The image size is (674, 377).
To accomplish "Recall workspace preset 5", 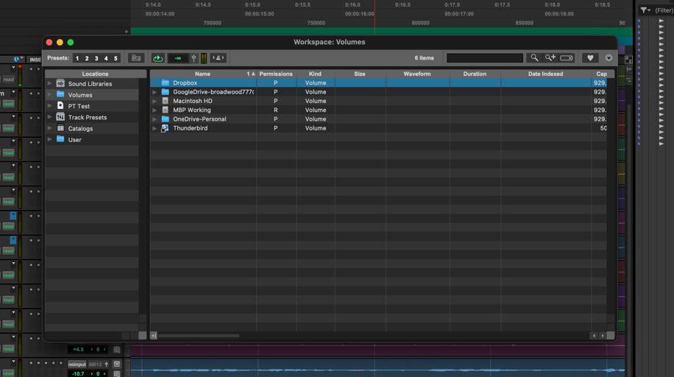I will click(x=116, y=58).
